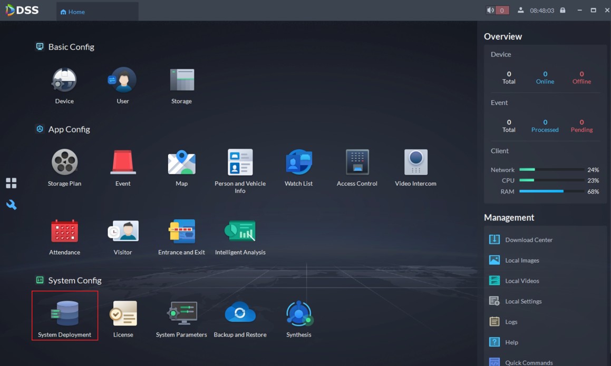The width and height of the screenshot is (611, 366).
Task: Open the Video Intercom module
Action: [415, 163]
